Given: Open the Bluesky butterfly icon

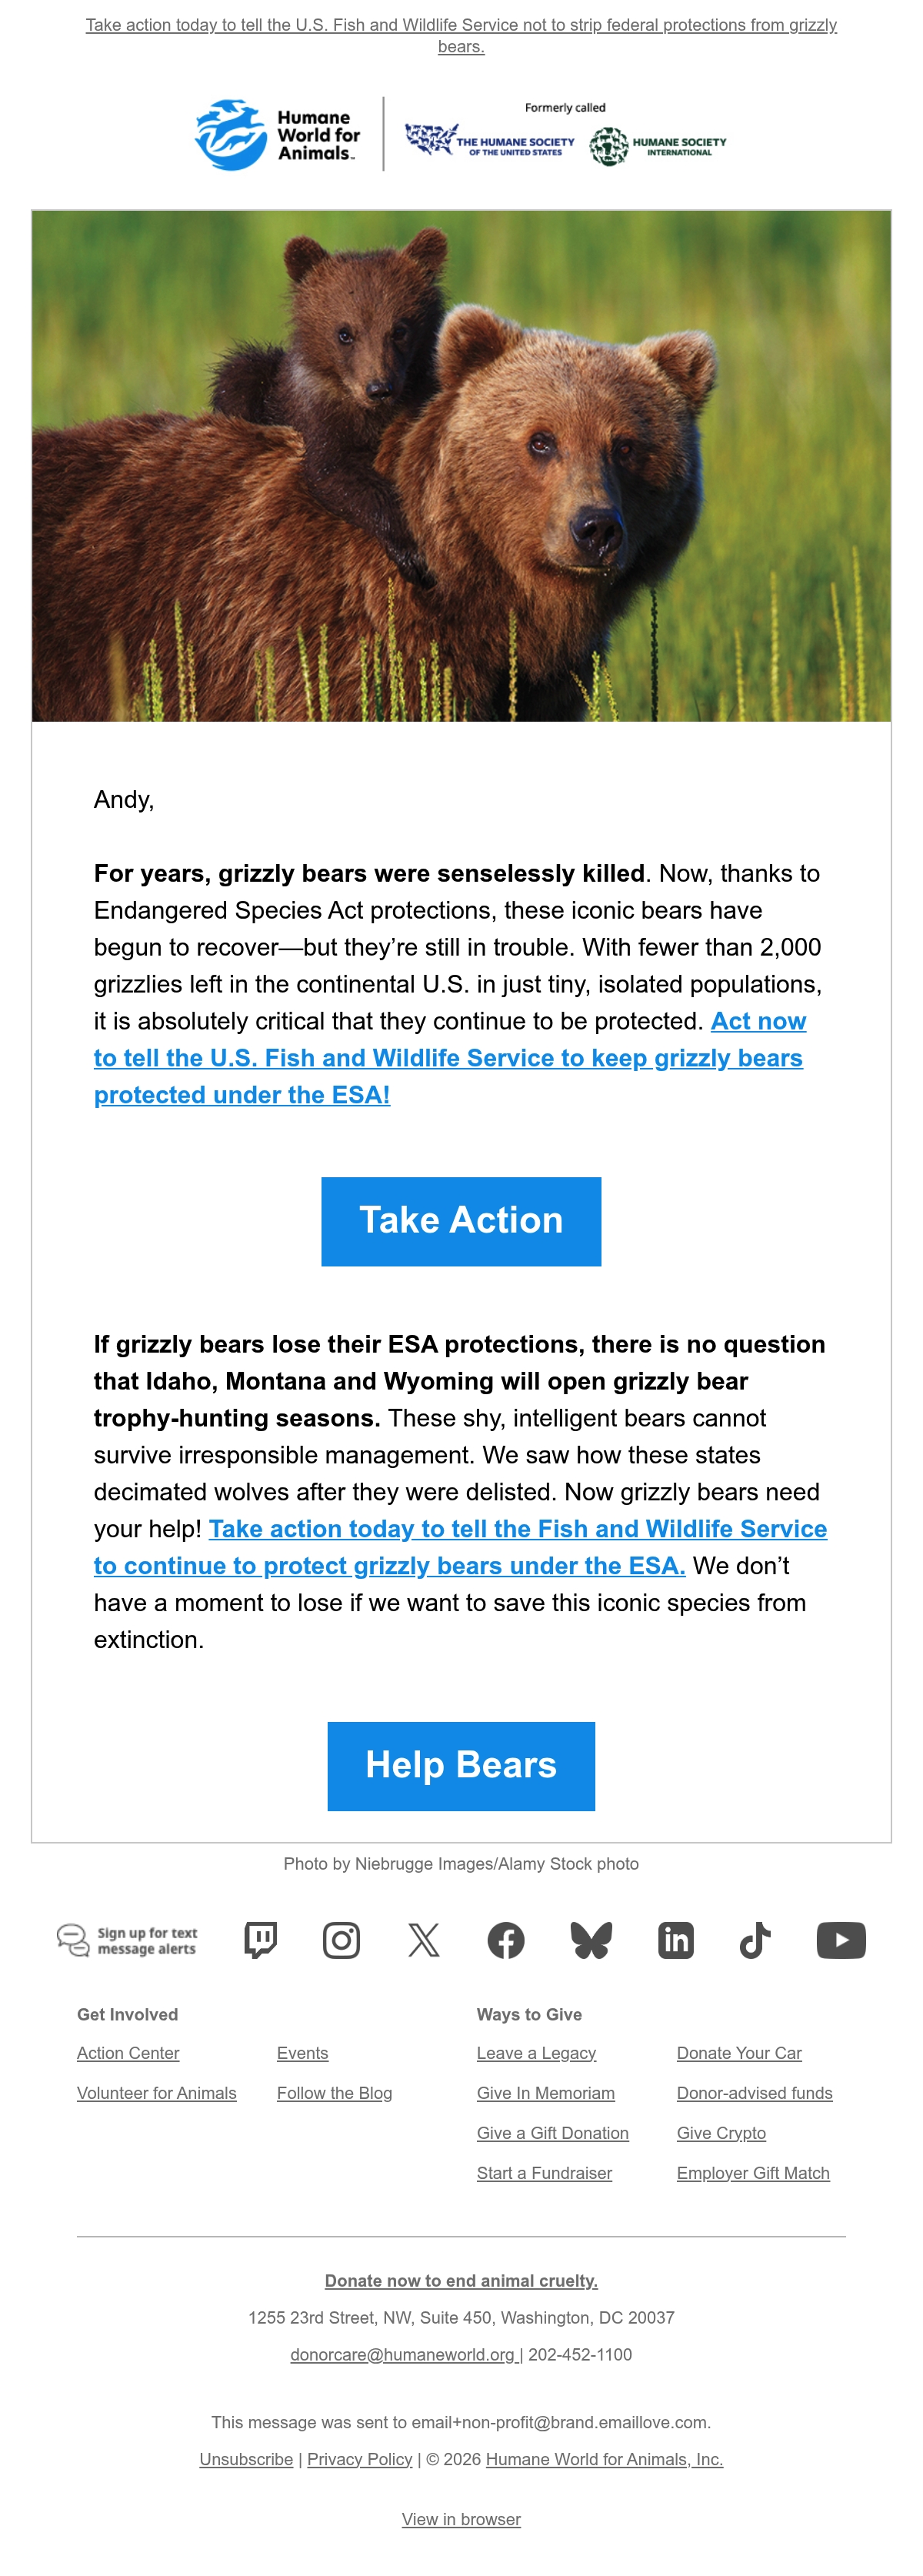Looking at the screenshot, I should pyautogui.click(x=591, y=1940).
